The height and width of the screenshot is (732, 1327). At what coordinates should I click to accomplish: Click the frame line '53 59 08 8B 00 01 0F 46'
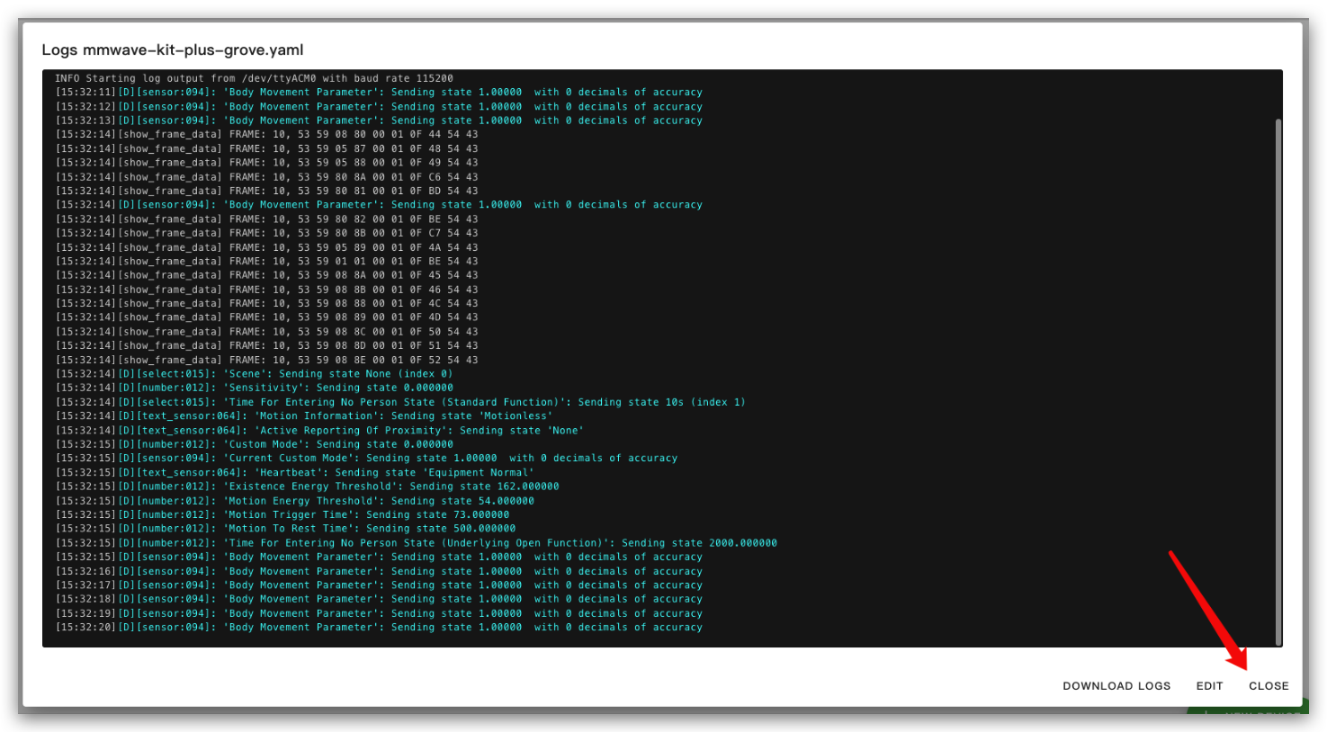pyautogui.click(x=266, y=290)
